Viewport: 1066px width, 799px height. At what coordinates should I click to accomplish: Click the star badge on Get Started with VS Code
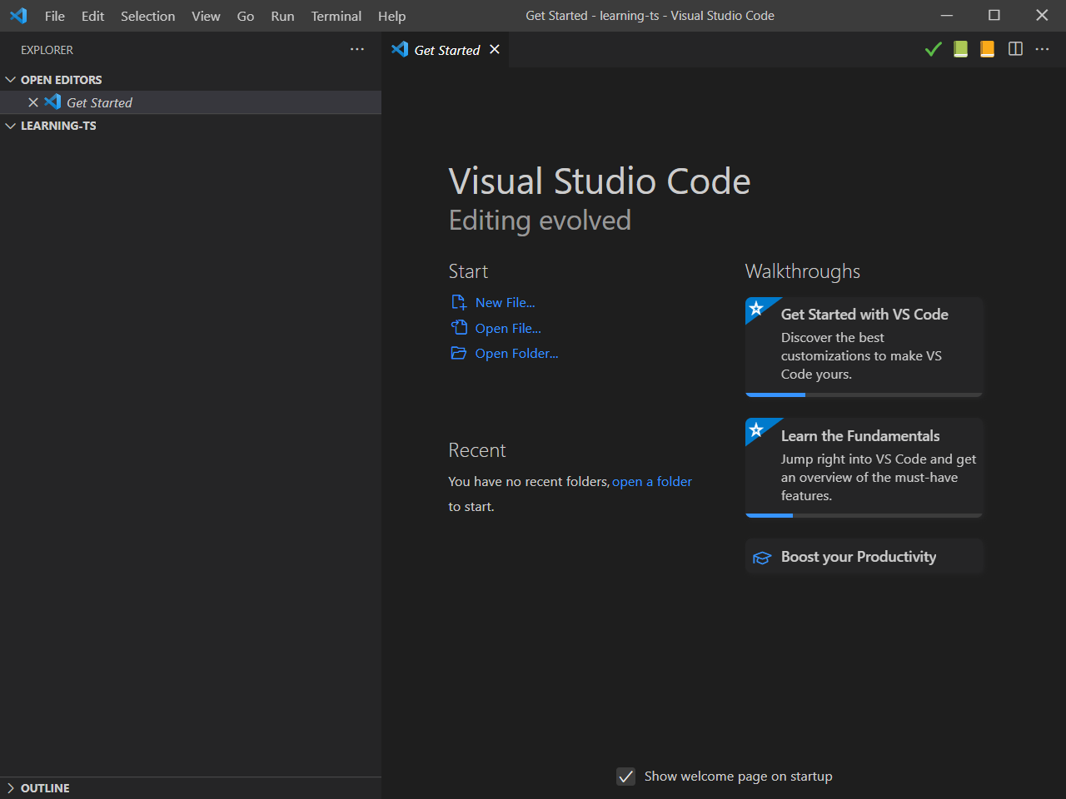tap(756, 309)
